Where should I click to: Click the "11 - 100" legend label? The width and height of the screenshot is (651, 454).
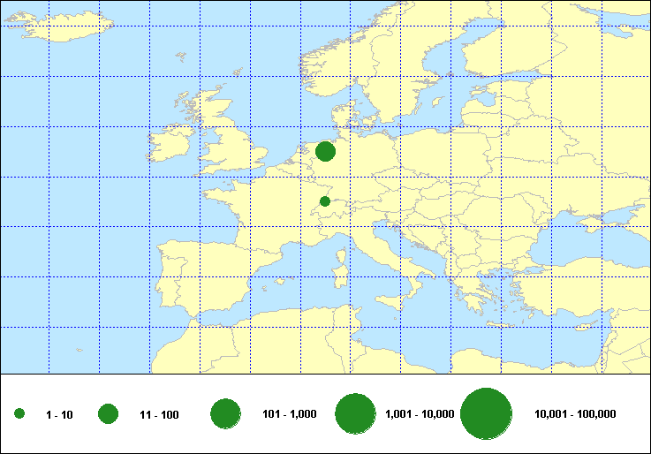[x=159, y=415]
